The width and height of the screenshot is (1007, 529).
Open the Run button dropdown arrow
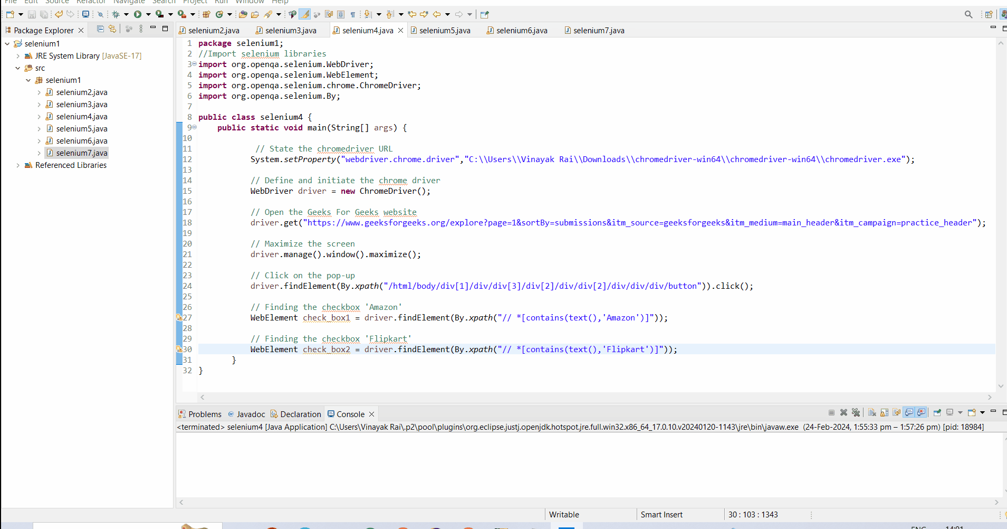pyautogui.click(x=148, y=14)
